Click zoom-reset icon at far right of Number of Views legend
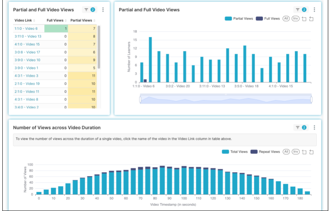The width and height of the screenshot is (329, 211). click(311, 152)
